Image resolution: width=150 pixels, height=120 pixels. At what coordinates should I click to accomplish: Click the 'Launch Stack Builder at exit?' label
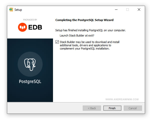click(77, 35)
